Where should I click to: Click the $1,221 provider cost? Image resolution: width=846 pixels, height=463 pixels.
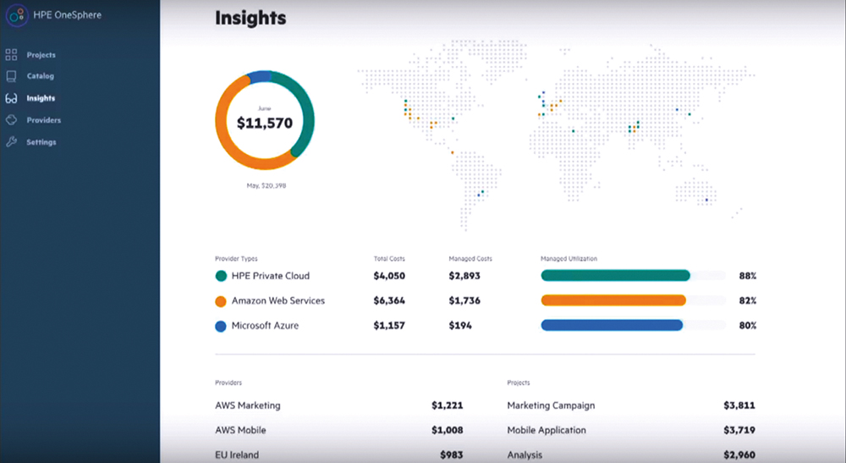[448, 405]
